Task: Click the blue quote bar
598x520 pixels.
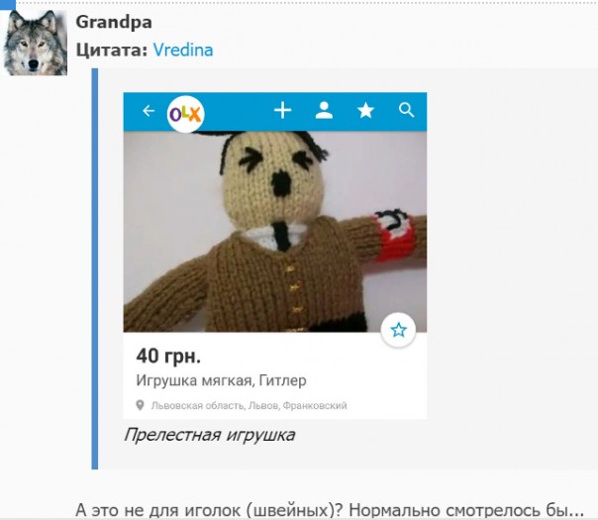Action: (95, 269)
